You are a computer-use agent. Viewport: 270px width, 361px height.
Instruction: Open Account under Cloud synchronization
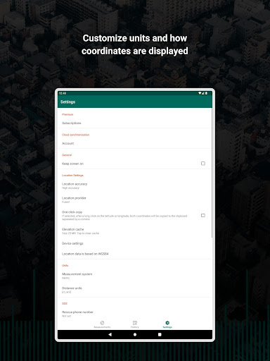pyautogui.click(x=135, y=143)
